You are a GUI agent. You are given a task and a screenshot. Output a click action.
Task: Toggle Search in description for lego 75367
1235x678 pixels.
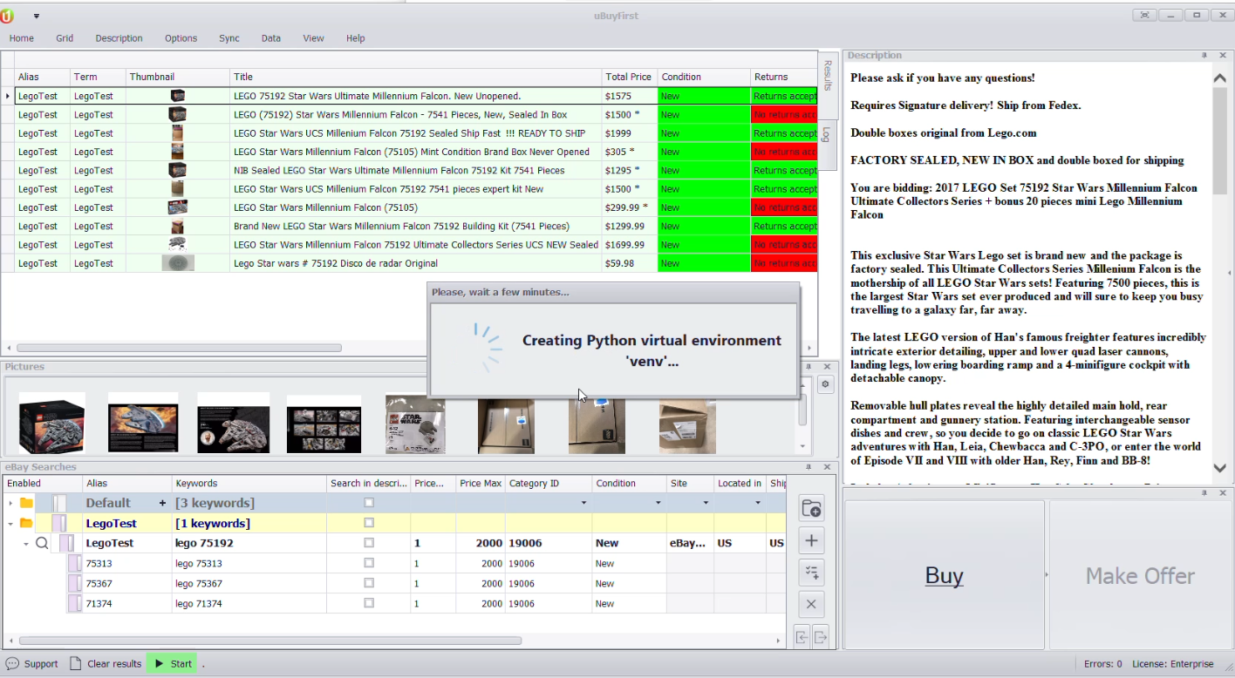tap(369, 583)
